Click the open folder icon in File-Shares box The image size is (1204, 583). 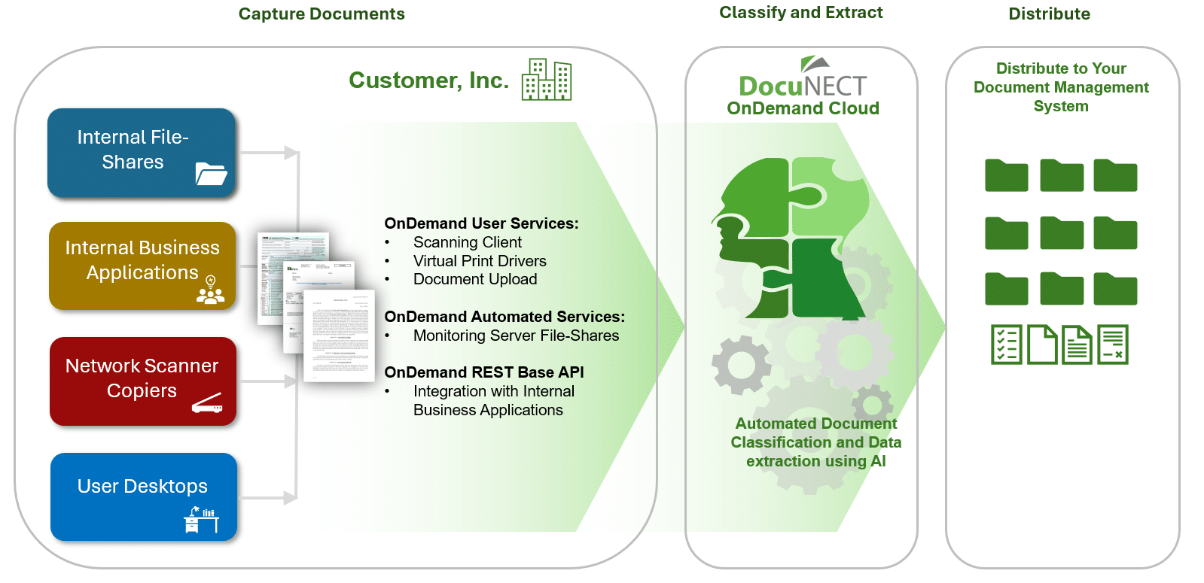211,174
